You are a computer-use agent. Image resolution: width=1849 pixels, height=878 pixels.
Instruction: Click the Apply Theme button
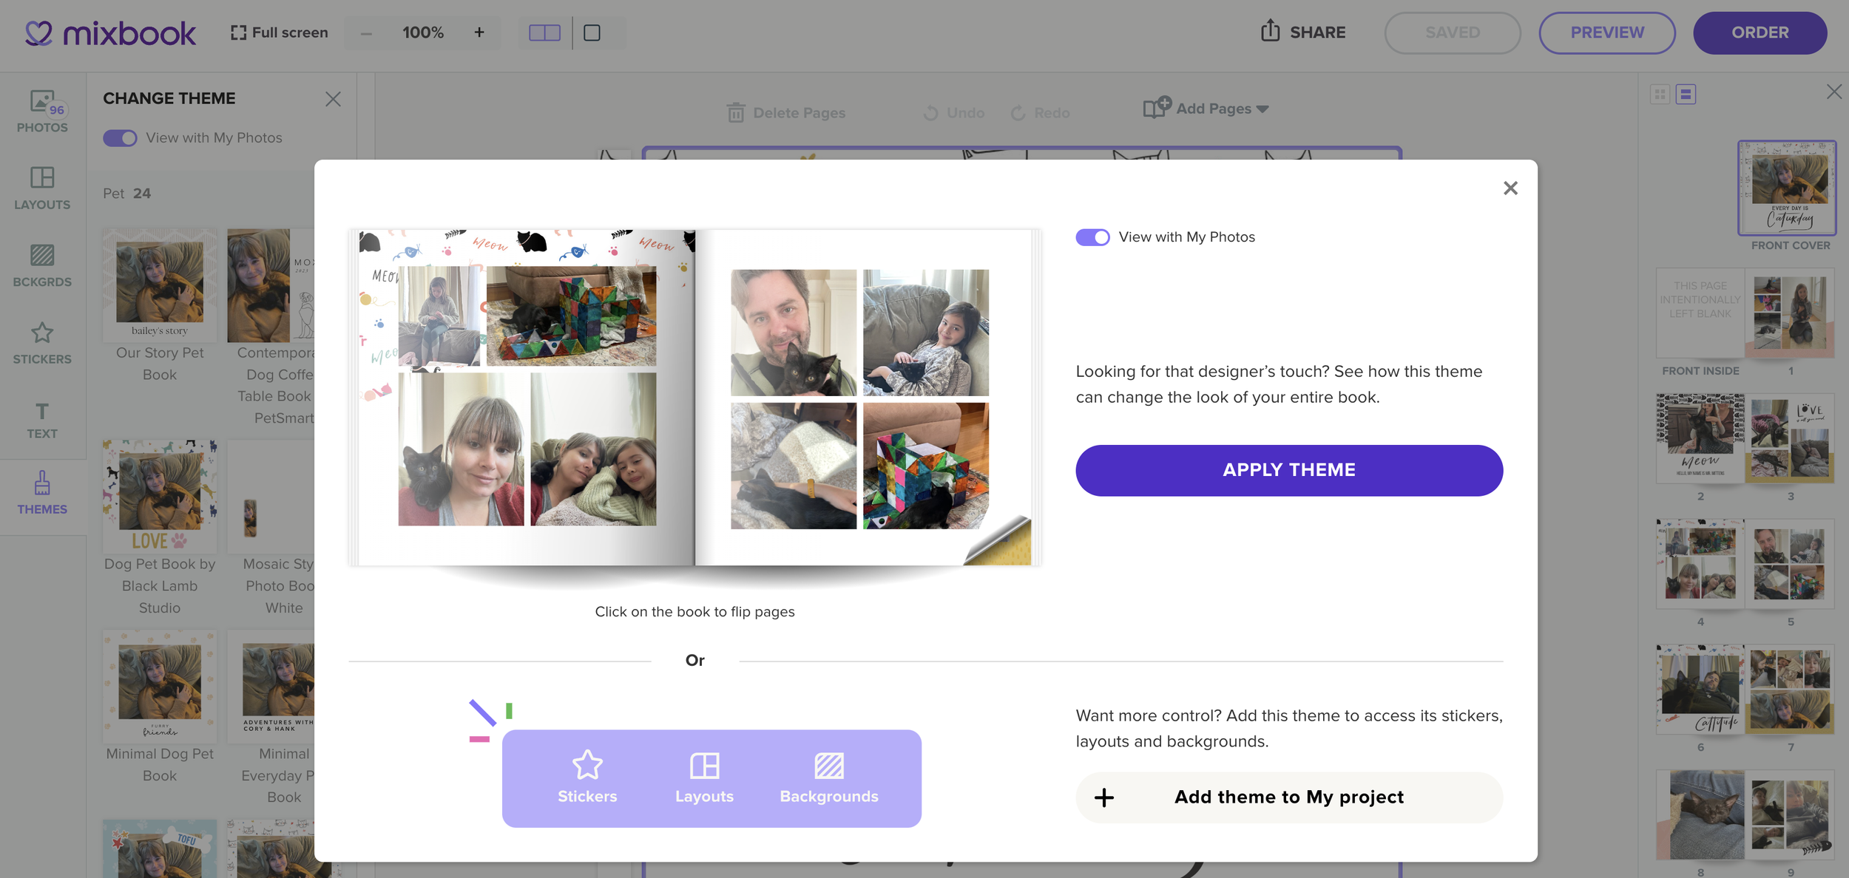pyautogui.click(x=1288, y=470)
